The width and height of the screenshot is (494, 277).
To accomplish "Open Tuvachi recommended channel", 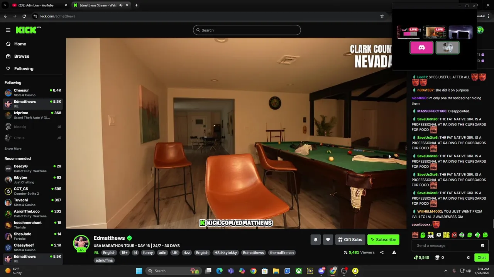I will tap(33, 202).
